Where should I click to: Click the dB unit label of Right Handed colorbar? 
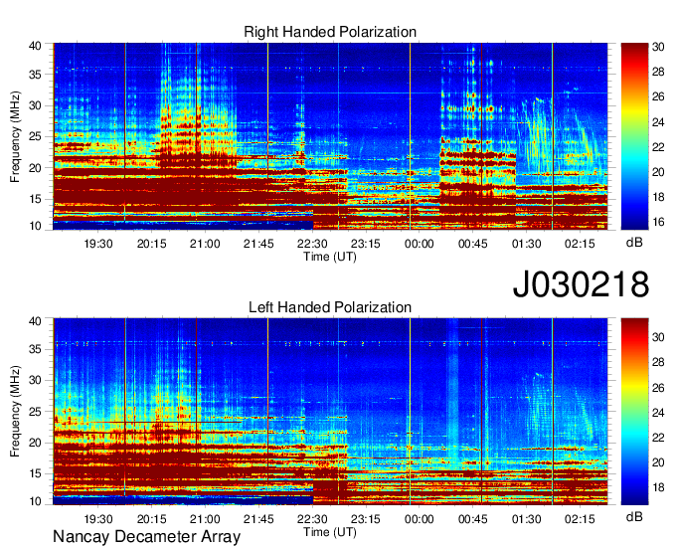pos(634,243)
